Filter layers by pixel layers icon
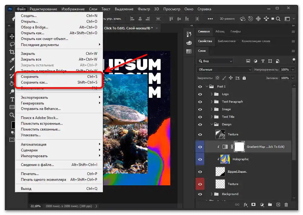 pyautogui.click(x=248, y=61)
